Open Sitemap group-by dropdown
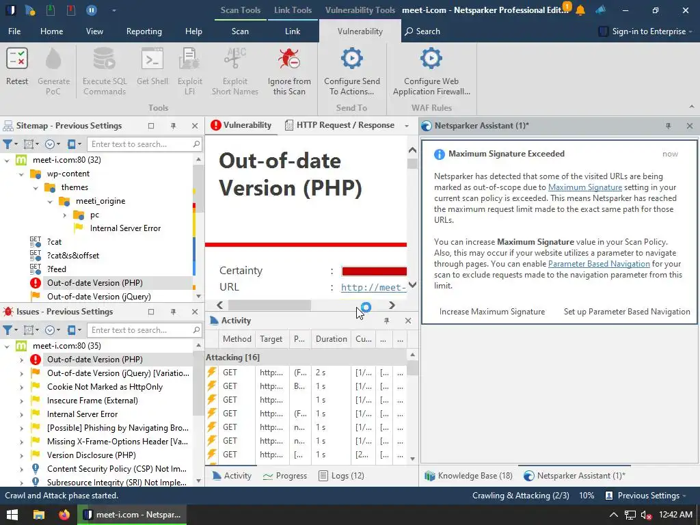 [x=31, y=144]
